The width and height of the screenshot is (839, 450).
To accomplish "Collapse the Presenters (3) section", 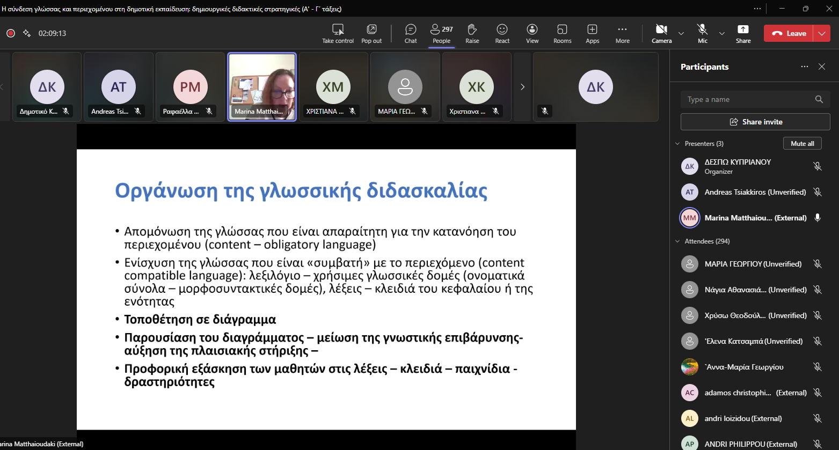I will click(x=677, y=144).
